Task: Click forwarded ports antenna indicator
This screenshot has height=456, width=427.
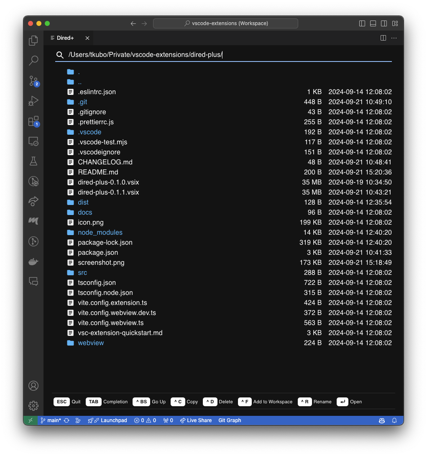Action: click(x=168, y=420)
